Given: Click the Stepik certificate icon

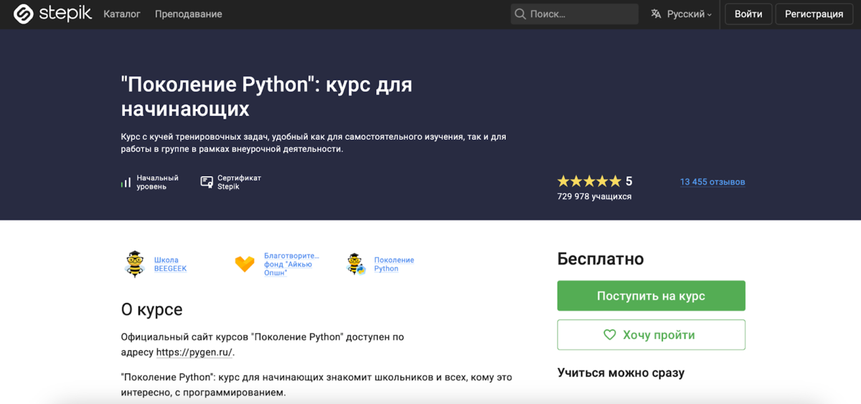Looking at the screenshot, I should coord(207,182).
